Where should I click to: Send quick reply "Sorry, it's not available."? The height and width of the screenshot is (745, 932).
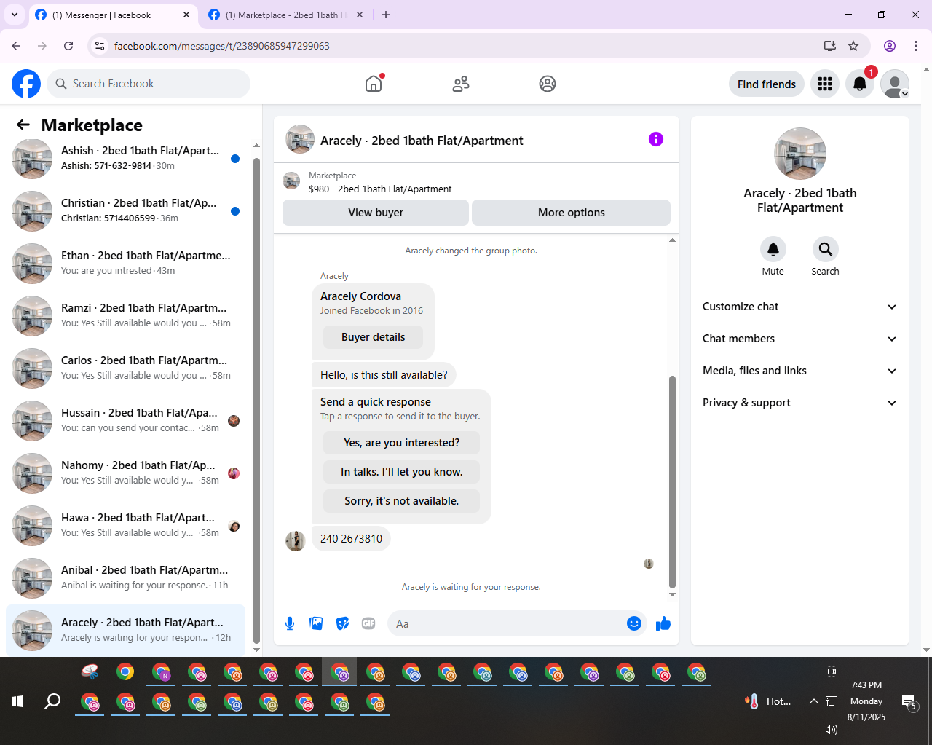tap(402, 501)
